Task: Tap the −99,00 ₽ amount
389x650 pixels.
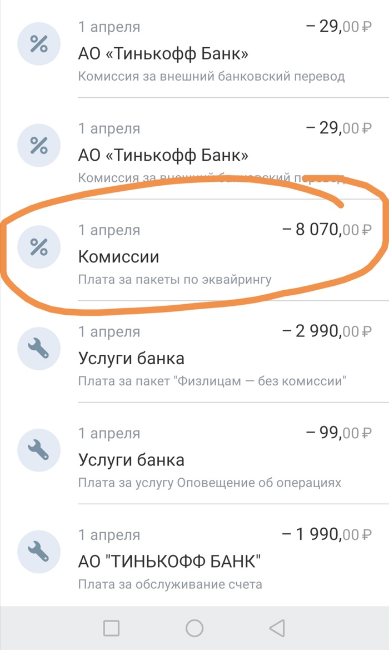Action: pyautogui.click(x=338, y=433)
